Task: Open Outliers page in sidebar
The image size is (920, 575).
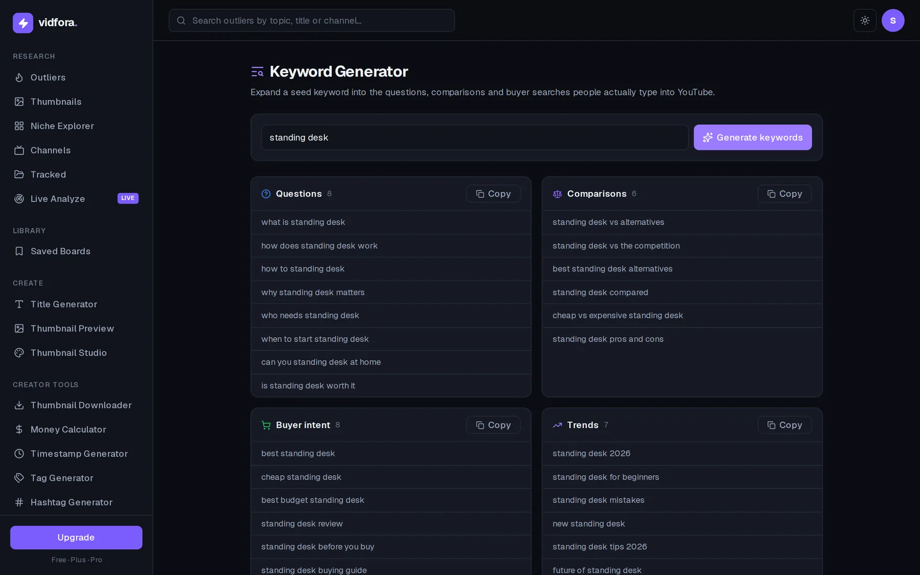Action: point(76,77)
